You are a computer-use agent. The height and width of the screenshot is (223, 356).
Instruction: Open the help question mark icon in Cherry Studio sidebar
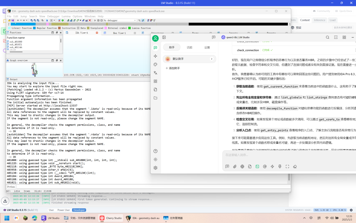click(155, 151)
